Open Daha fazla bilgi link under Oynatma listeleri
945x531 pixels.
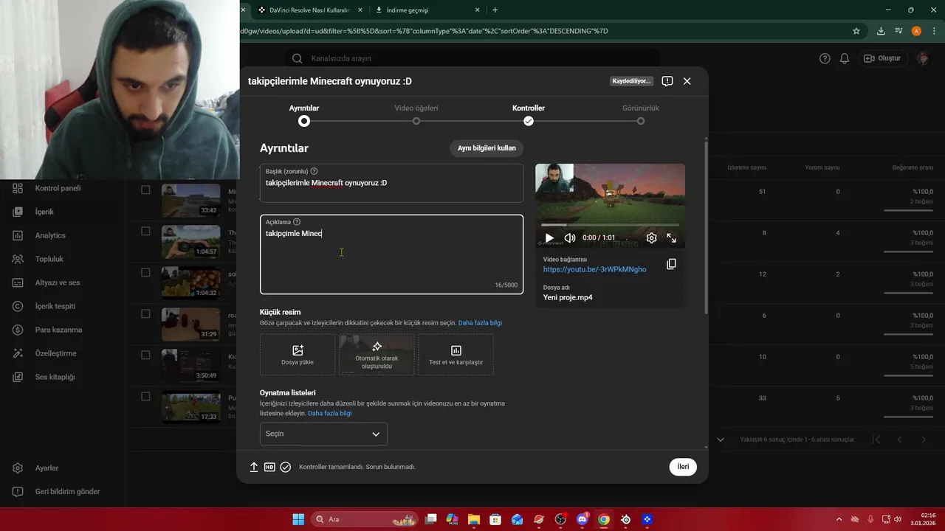coord(329,414)
